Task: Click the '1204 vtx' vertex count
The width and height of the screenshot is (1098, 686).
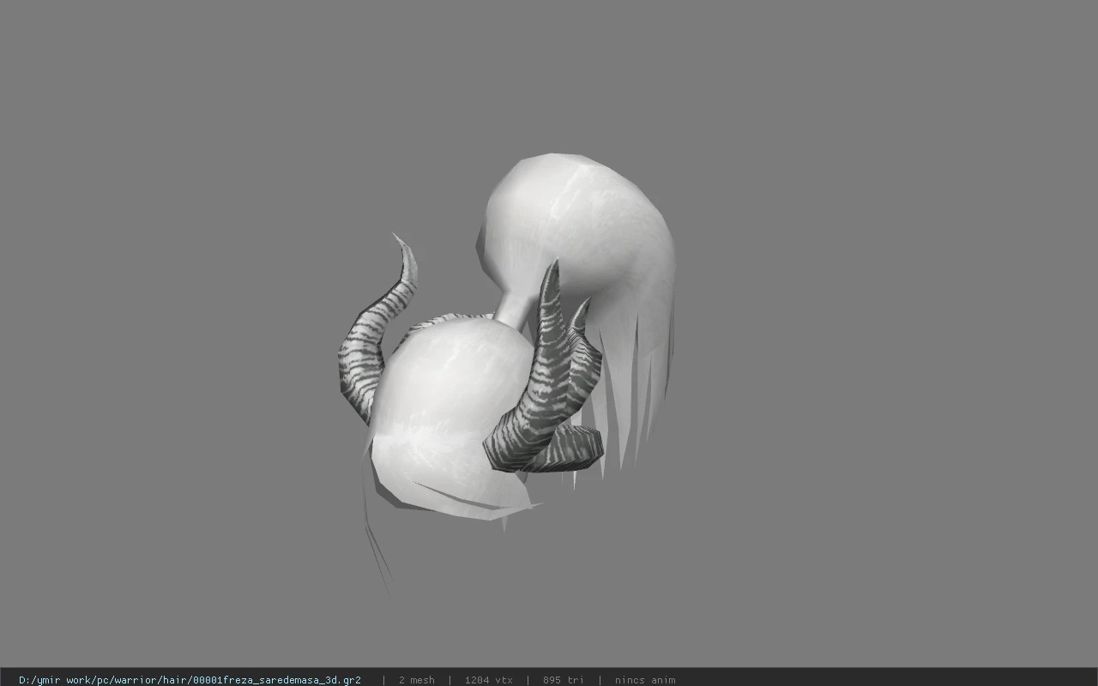Action: click(x=488, y=680)
